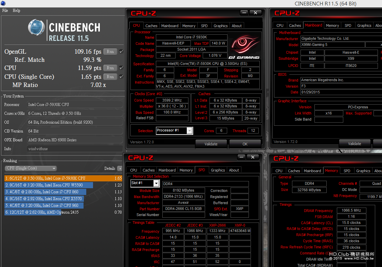This screenshot has height=267, width=382.
Task: Select CPU tab in Mainboard window
Action: coord(280,25)
